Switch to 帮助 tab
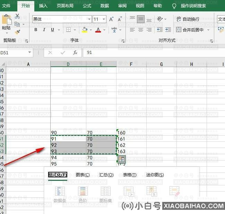The width and height of the screenshot is (225, 214). [x=157, y=6]
